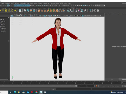Open the Mesh Tools menu
Image resolution: width=126 pixels, height=94 pixels.
[x=23, y=3]
